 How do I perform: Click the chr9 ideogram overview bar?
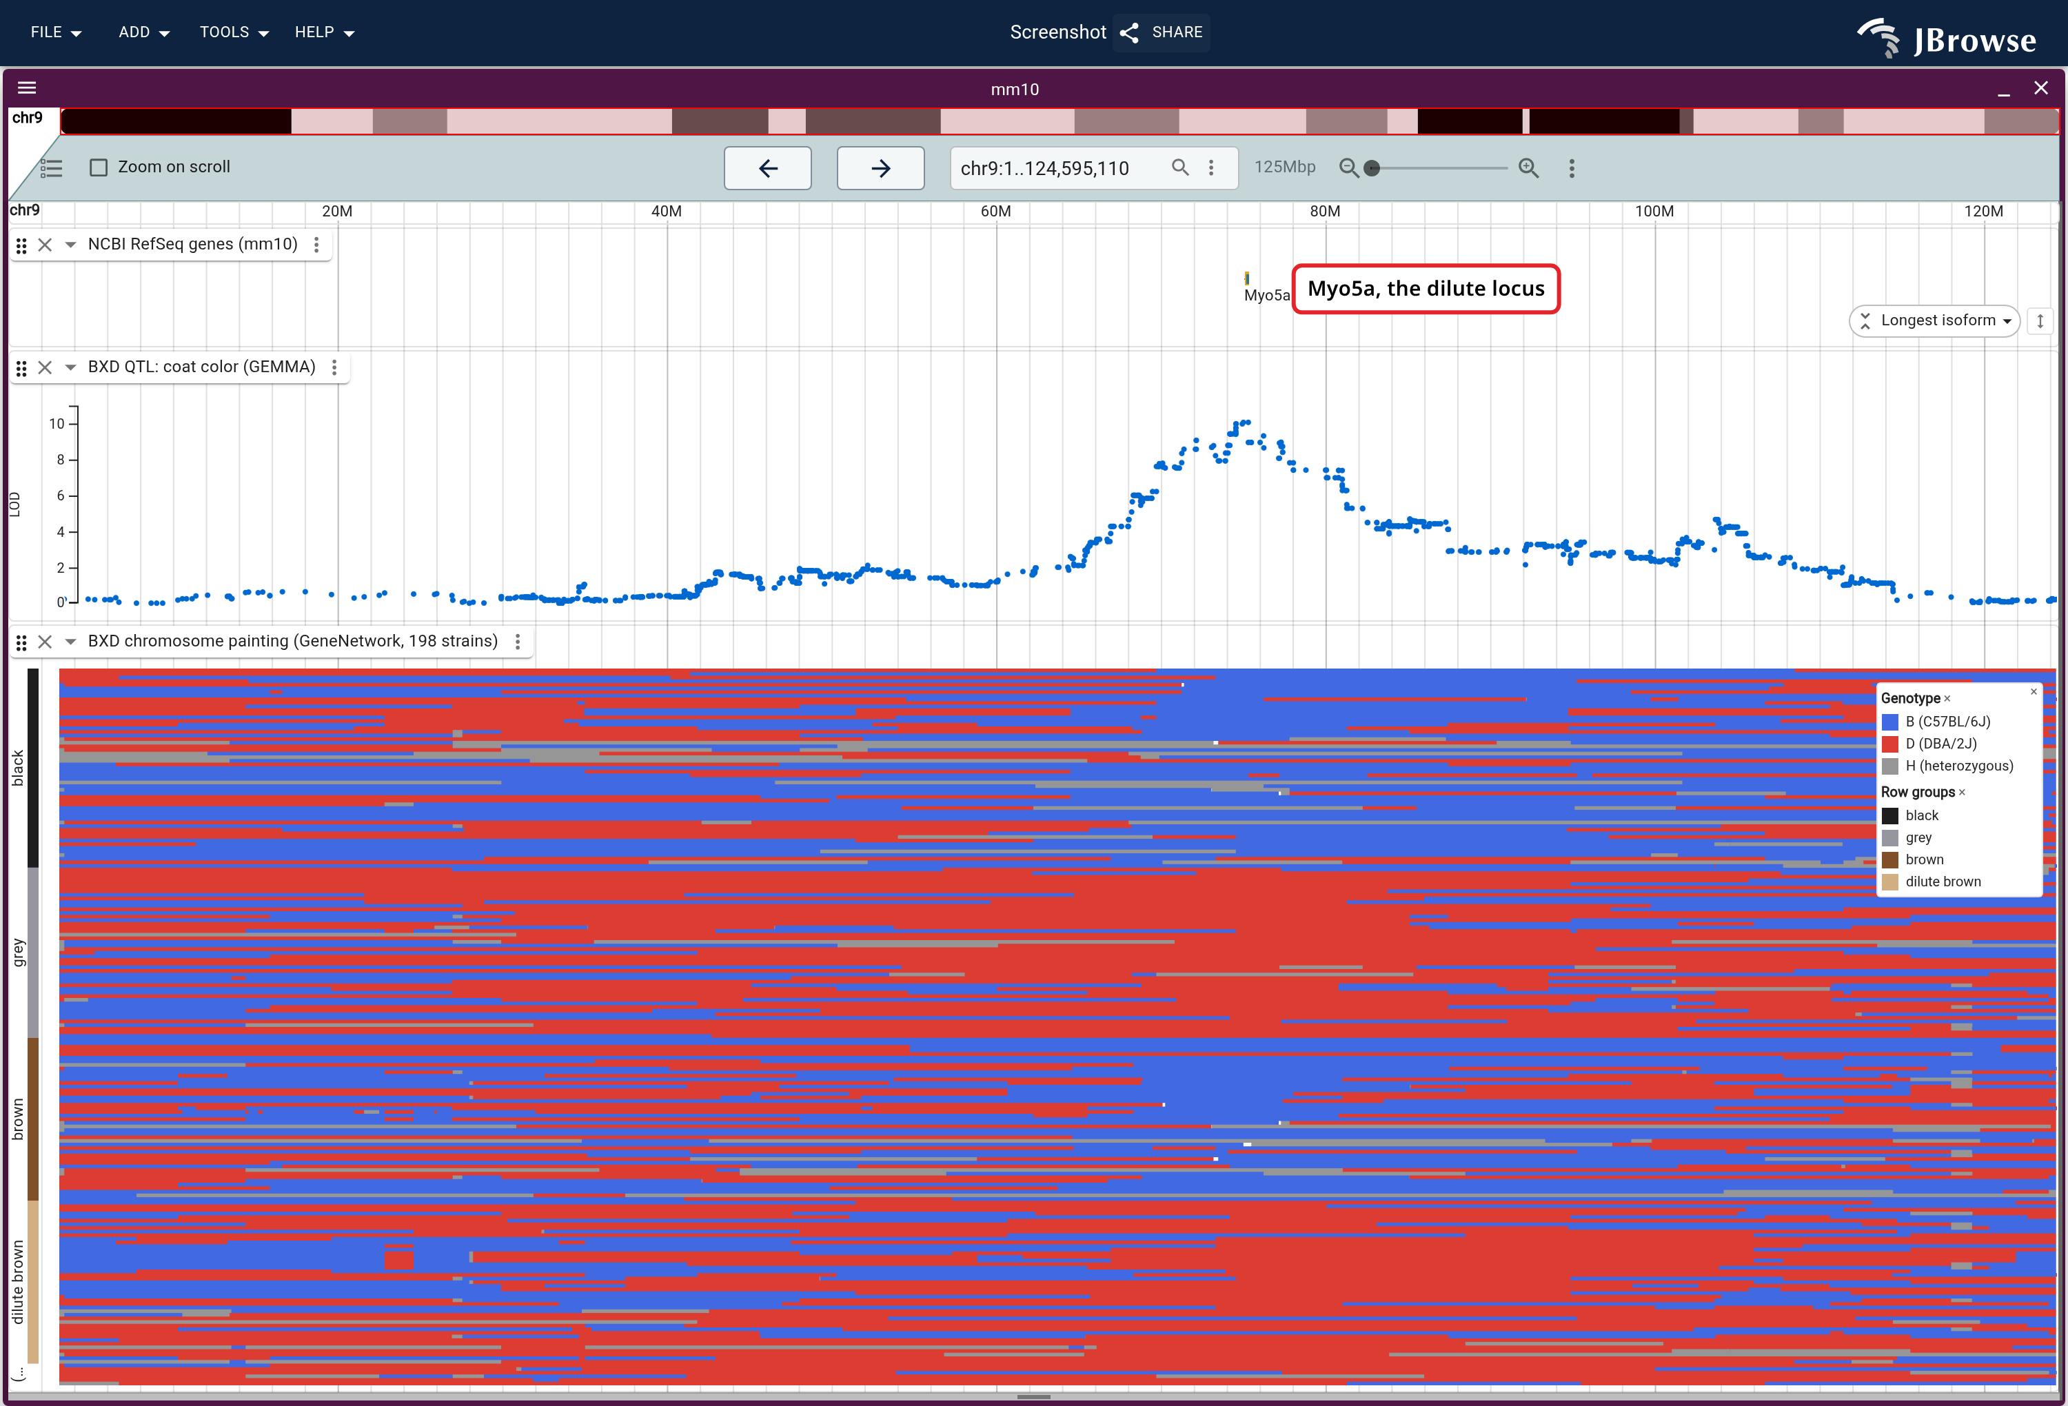[1059, 121]
